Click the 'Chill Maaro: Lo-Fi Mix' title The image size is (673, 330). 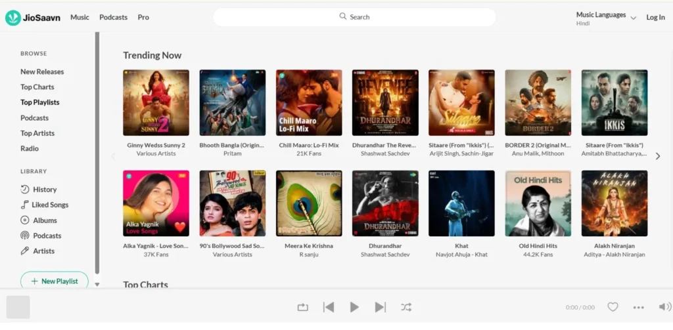(x=309, y=145)
